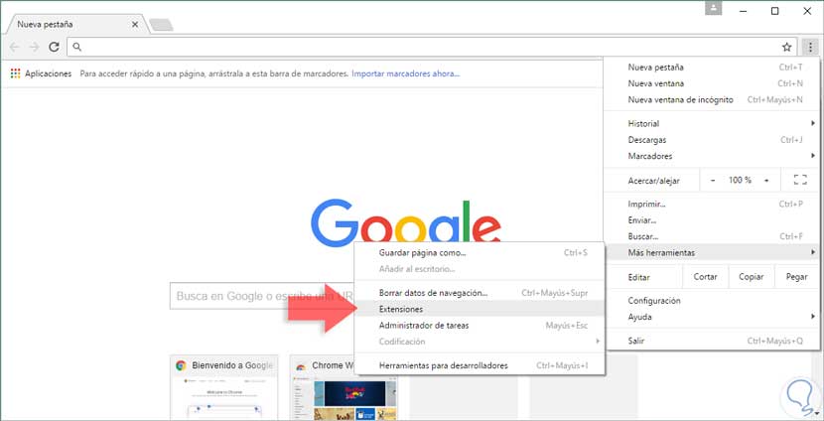Click the browser back arrow
Image resolution: width=824 pixels, height=421 pixels.
click(x=14, y=48)
